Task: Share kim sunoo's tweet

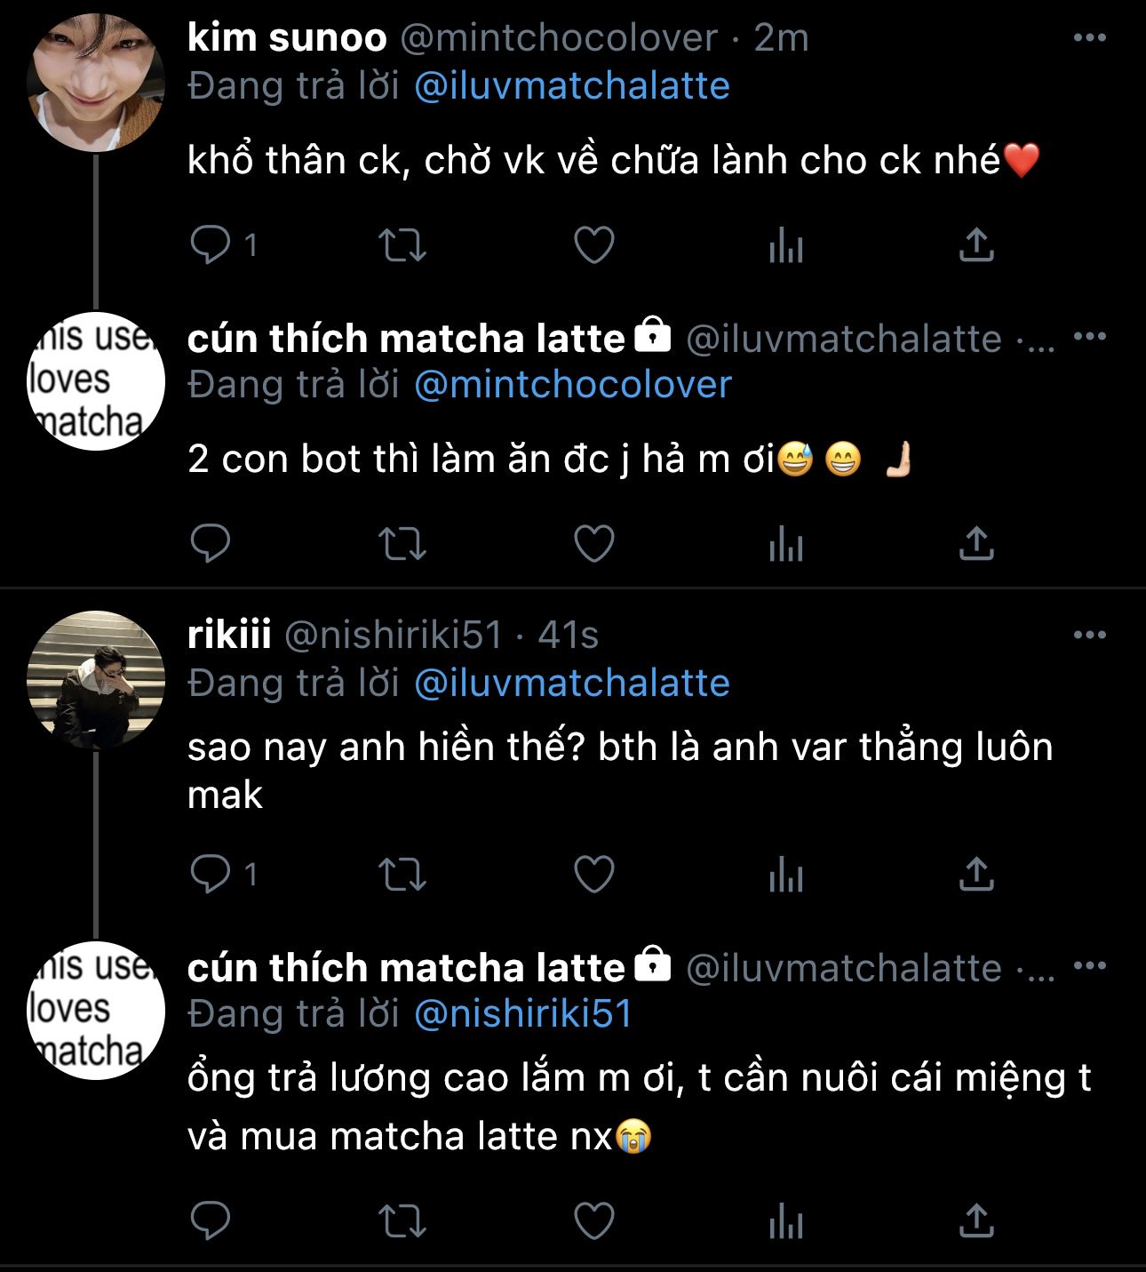Action: tap(976, 245)
